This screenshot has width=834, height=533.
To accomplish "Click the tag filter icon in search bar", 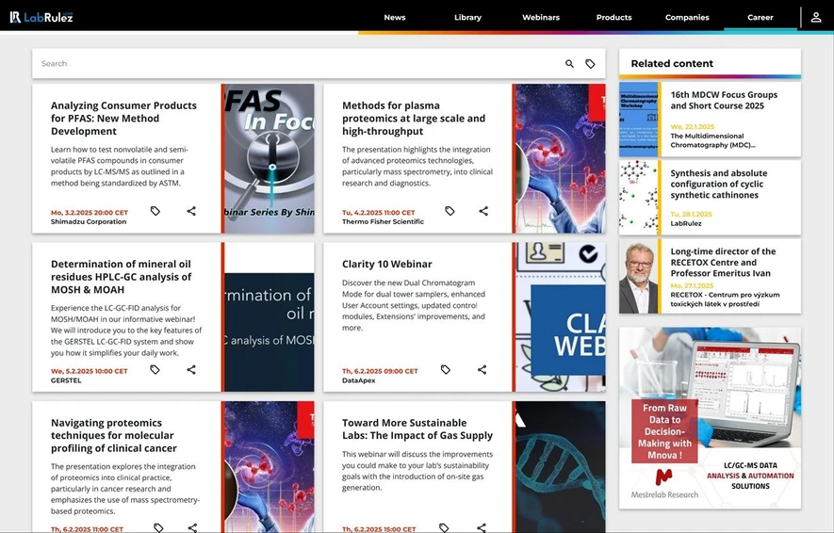I will point(590,64).
